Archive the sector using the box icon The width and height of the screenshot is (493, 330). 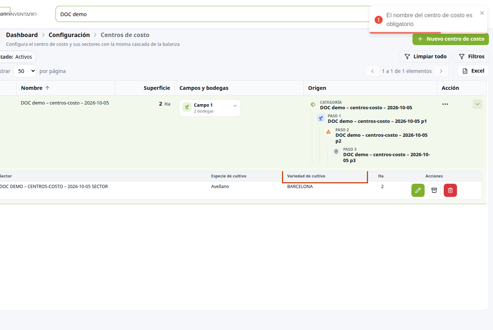coord(434,190)
